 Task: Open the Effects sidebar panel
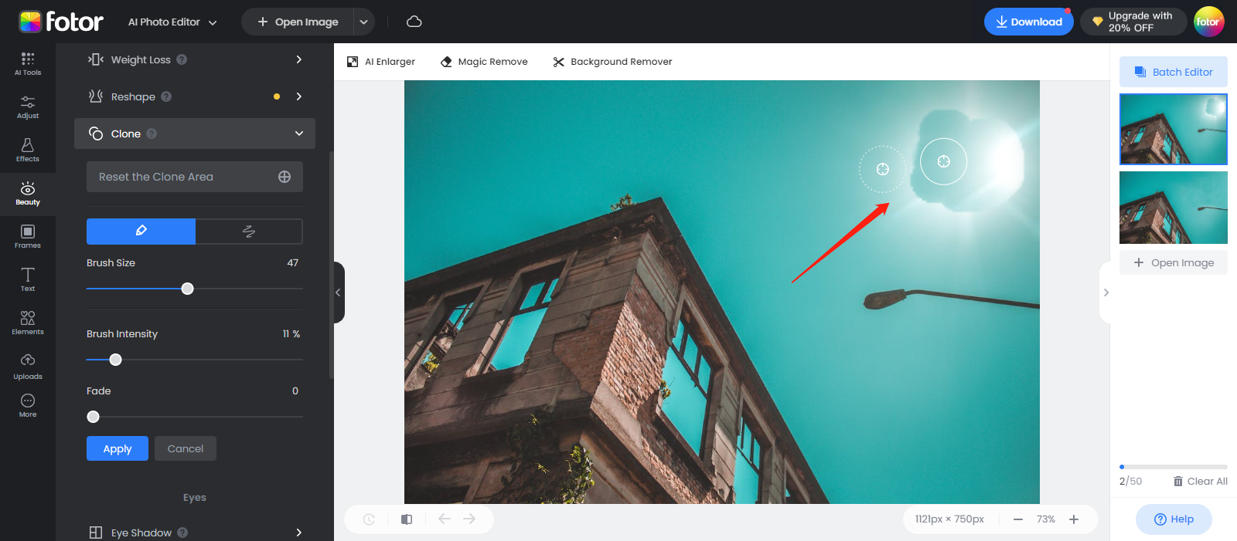[28, 150]
